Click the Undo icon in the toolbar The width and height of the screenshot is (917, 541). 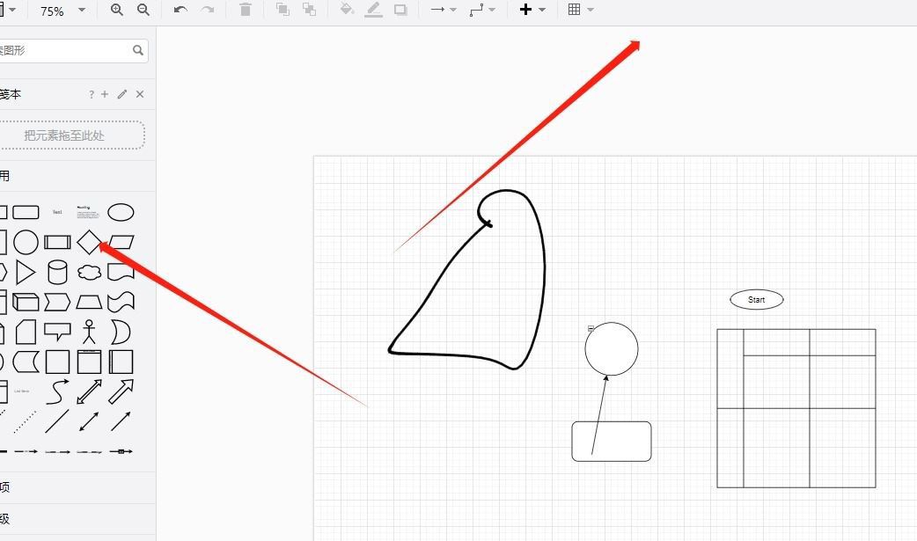179,10
